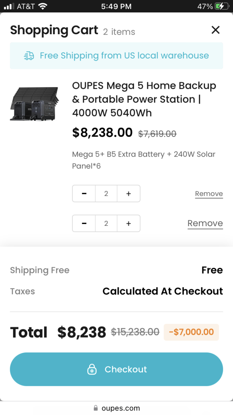The height and width of the screenshot is (415, 233).
Task: Click the lock icon inside Checkout button
Action: coord(92,369)
